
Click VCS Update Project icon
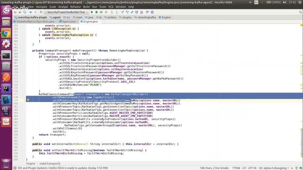123,12
